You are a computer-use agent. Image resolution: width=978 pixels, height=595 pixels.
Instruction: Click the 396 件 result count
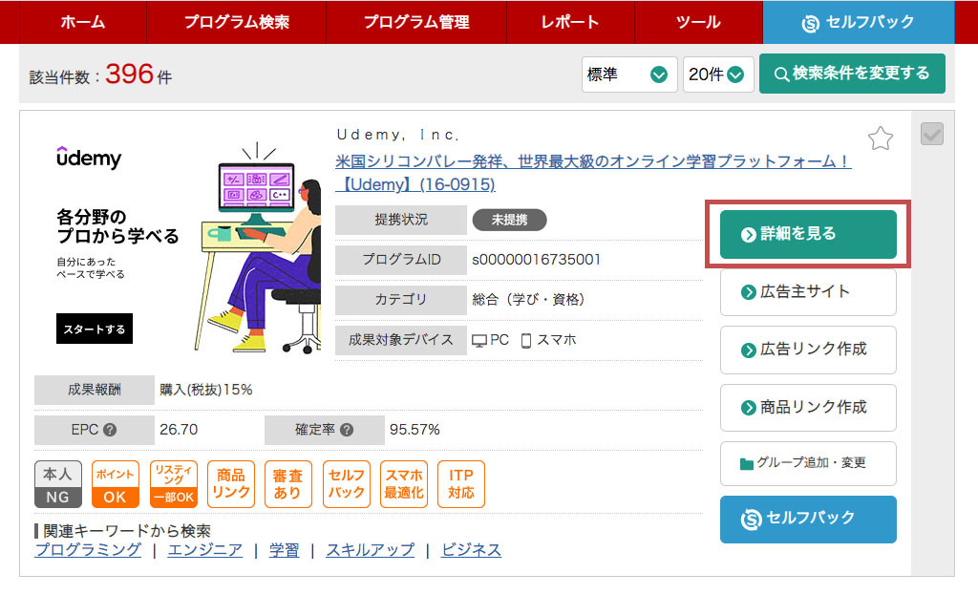coord(138,74)
